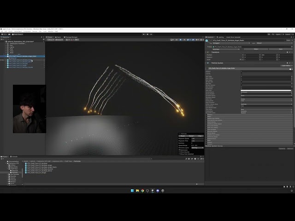Image resolution: width=295 pixels, height=221 pixels.
Task: Open the Global orientation dropdown in Scene view
Action: (59, 40)
